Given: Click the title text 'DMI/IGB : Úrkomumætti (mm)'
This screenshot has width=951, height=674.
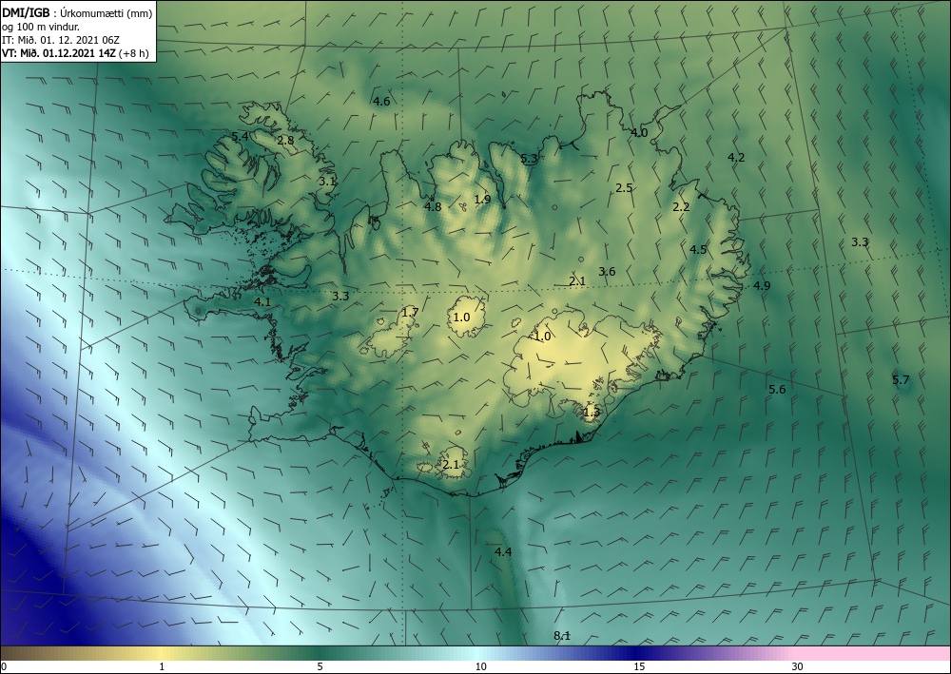Looking at the screenshot, I should (77, 13).
